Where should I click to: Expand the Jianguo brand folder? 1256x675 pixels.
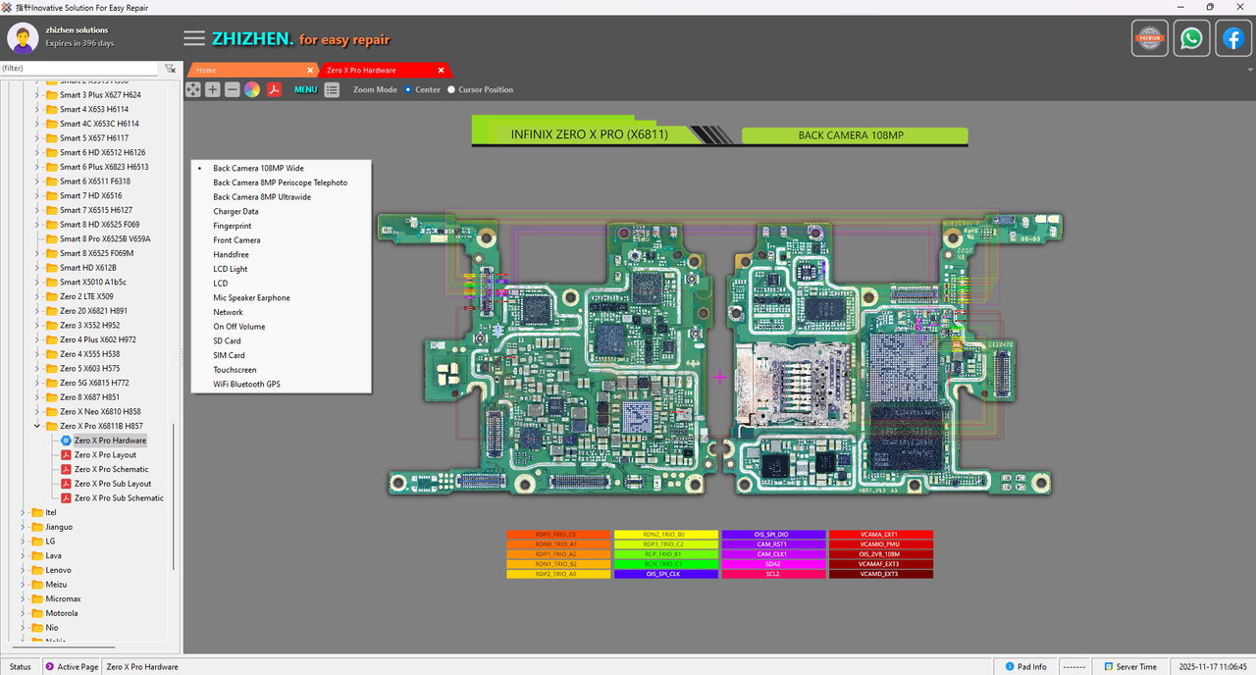click(x=24, y=527)
